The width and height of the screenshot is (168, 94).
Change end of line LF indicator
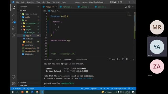tap(108, 89)
